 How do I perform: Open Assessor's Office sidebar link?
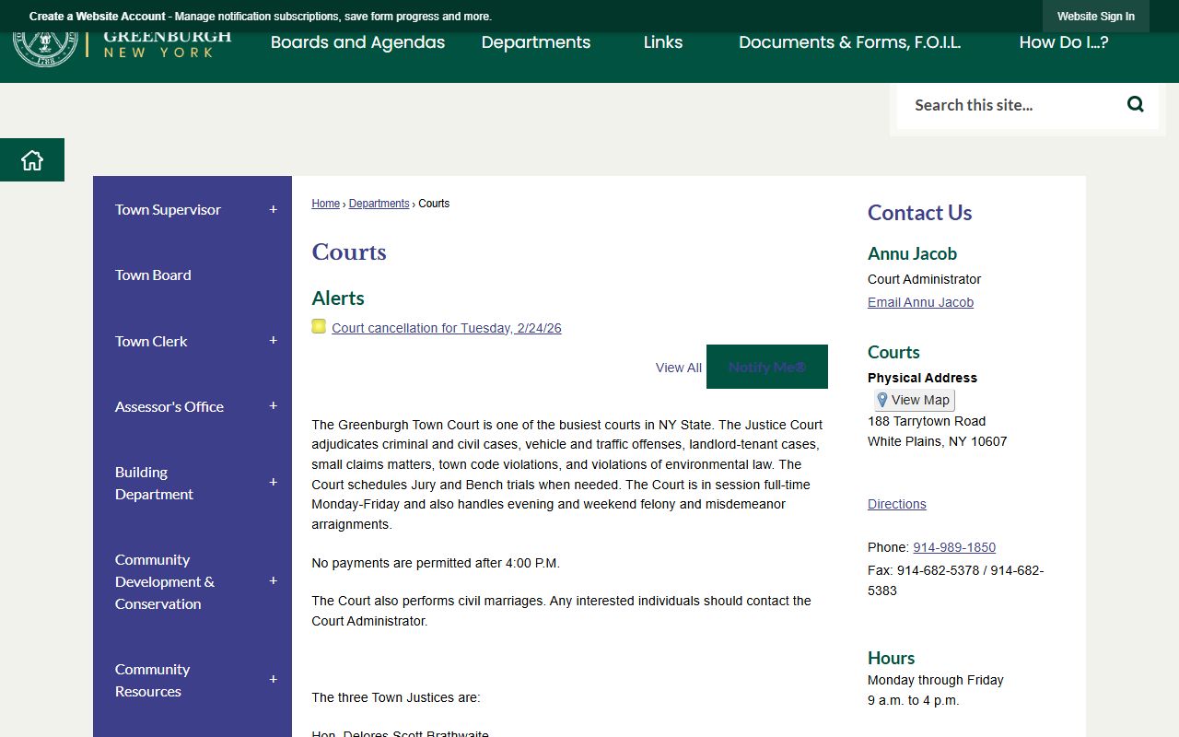pyautogui.click(x=169, y=406)
